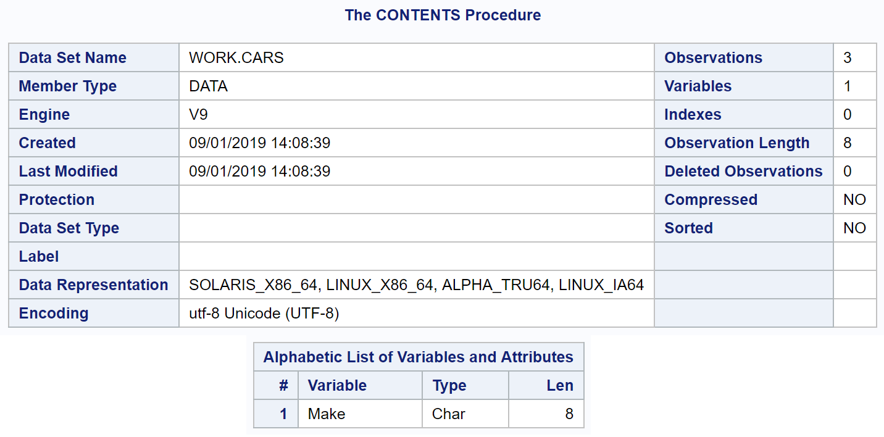Viewport: 884px width, 437px height.
Task: Select the Compressed NO value
Action: point(855,200)
